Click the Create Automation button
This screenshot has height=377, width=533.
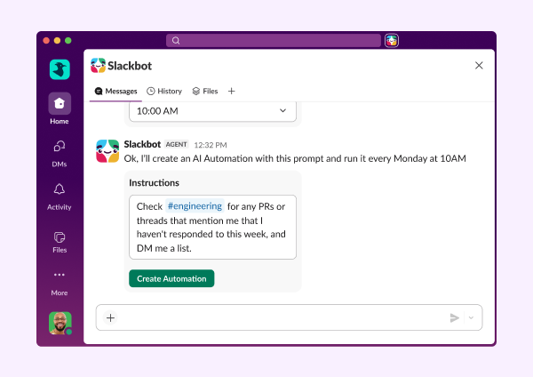click(171, 278)
